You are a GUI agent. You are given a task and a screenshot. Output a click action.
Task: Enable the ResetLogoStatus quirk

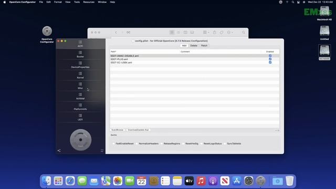coord(202,143)
